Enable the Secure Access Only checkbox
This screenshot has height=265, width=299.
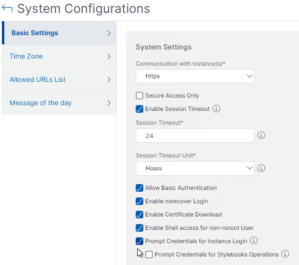tap(140, 96)
